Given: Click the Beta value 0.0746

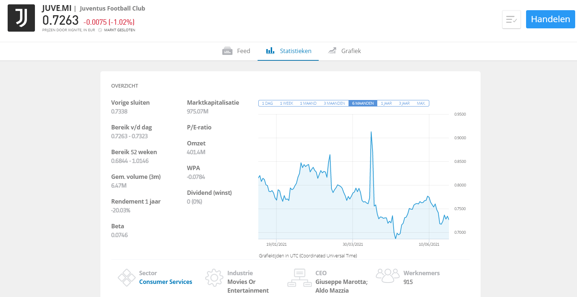Looking at the screenshot, I should coord(119,235).
